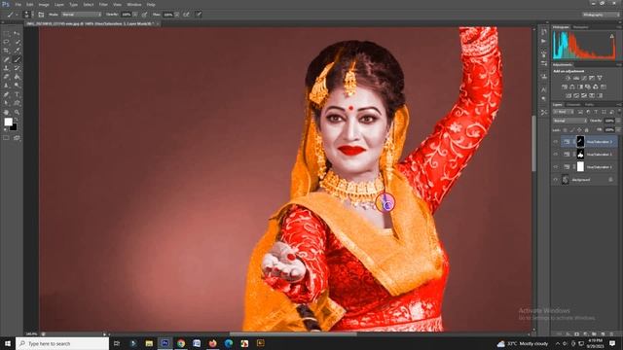Screen dimensions: 623x350
Task: Open the Image menu
Action: tap(44, 5)
